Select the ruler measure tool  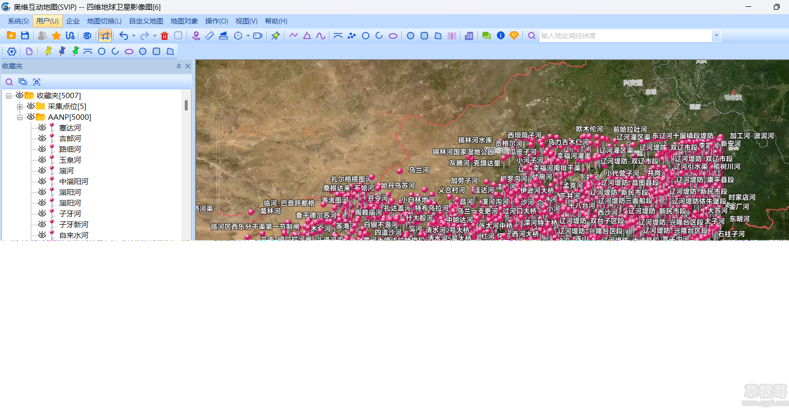[x=210, y=36]
